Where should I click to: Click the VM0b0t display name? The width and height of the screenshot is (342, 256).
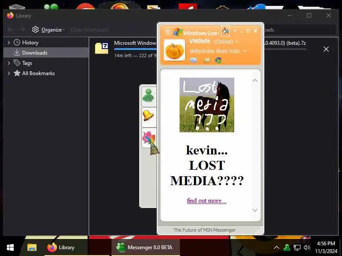point(199,41)
